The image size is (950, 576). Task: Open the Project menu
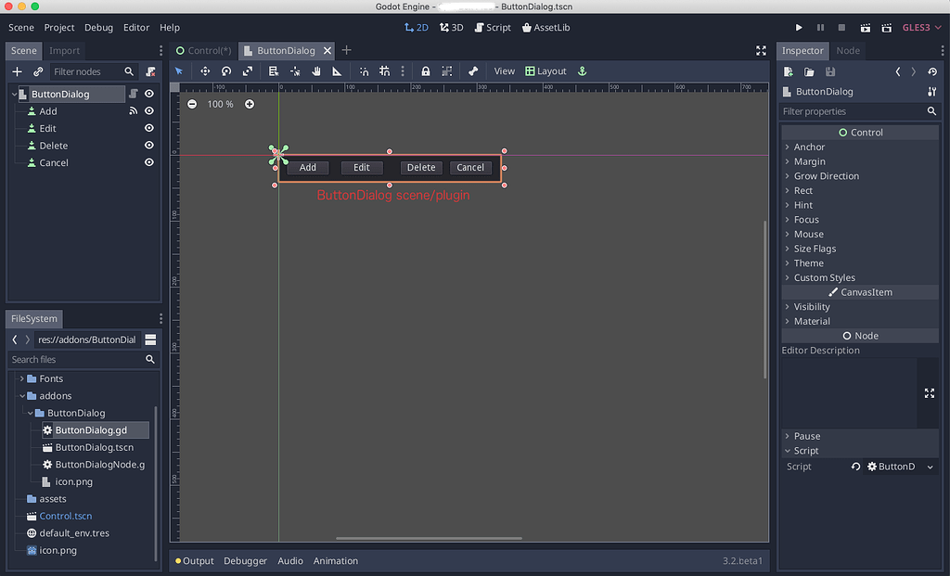click(x=58, y=27)
